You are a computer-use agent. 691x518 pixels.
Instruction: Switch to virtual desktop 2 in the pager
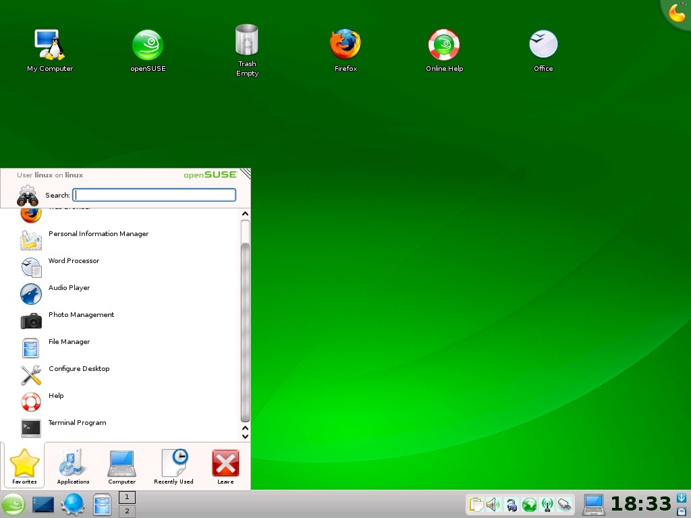coord(127,511)
